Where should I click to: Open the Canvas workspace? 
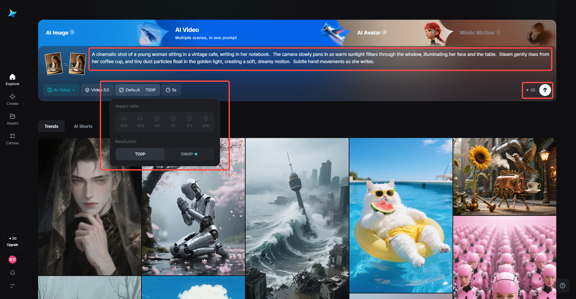pos(12,138)
